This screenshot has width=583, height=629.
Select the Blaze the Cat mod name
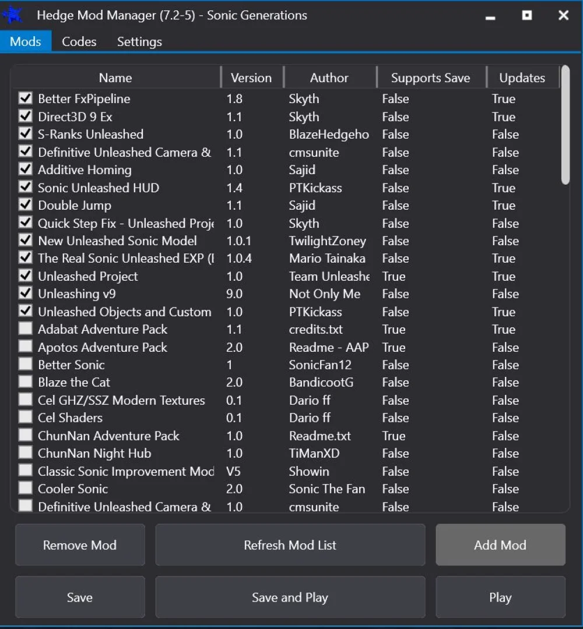point(74,382)
